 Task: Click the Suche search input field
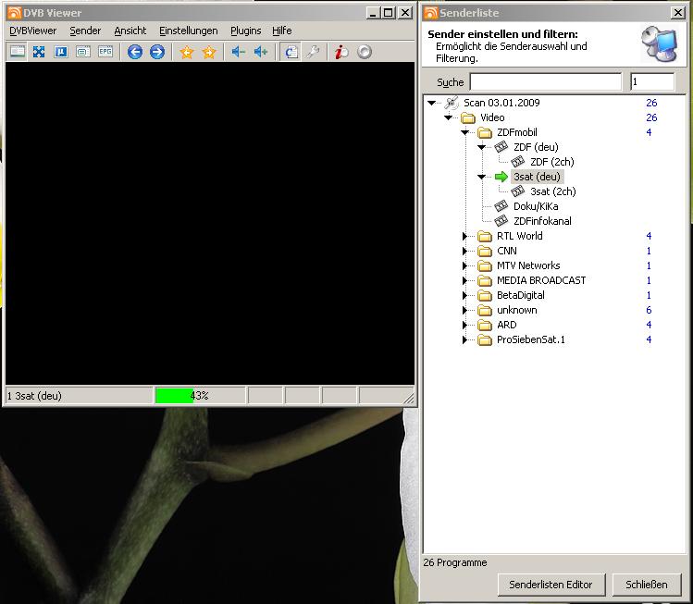point(545,82)
